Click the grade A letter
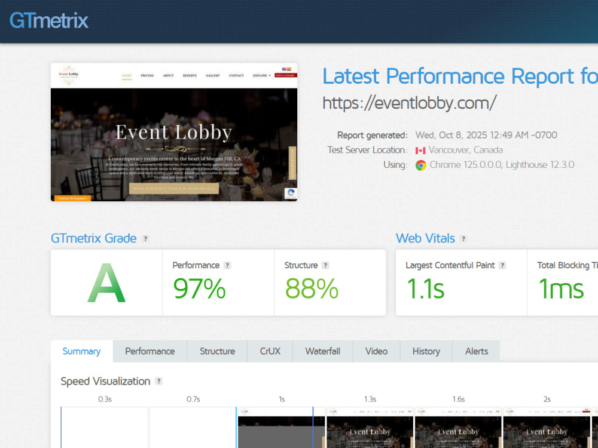 point(106,283)
